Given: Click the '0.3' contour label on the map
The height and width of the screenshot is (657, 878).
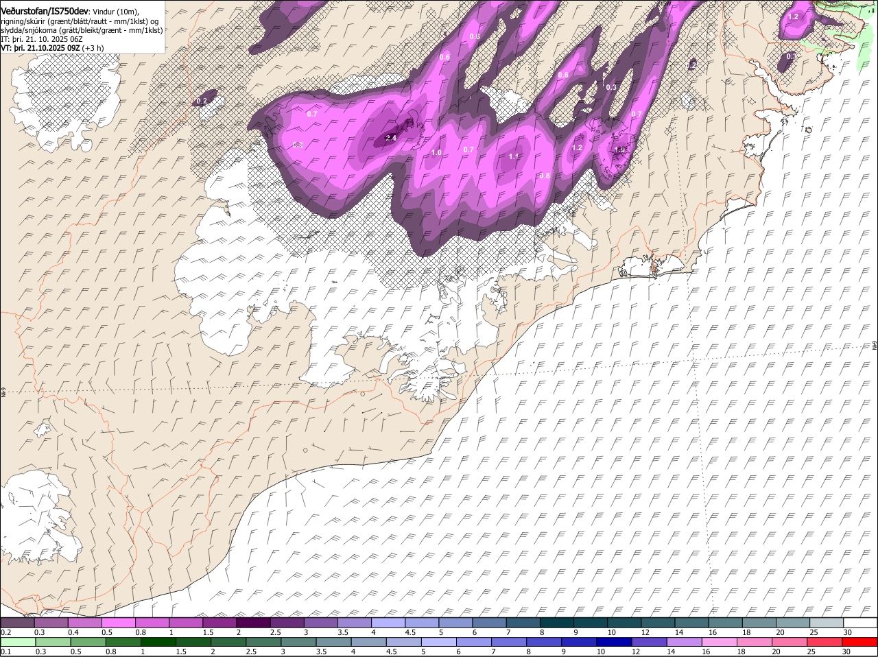Looking at the screenshot, I should click(611, 87).
